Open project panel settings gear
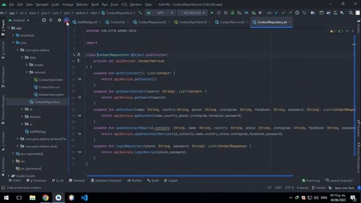The image size is (361, 203). 59,20
